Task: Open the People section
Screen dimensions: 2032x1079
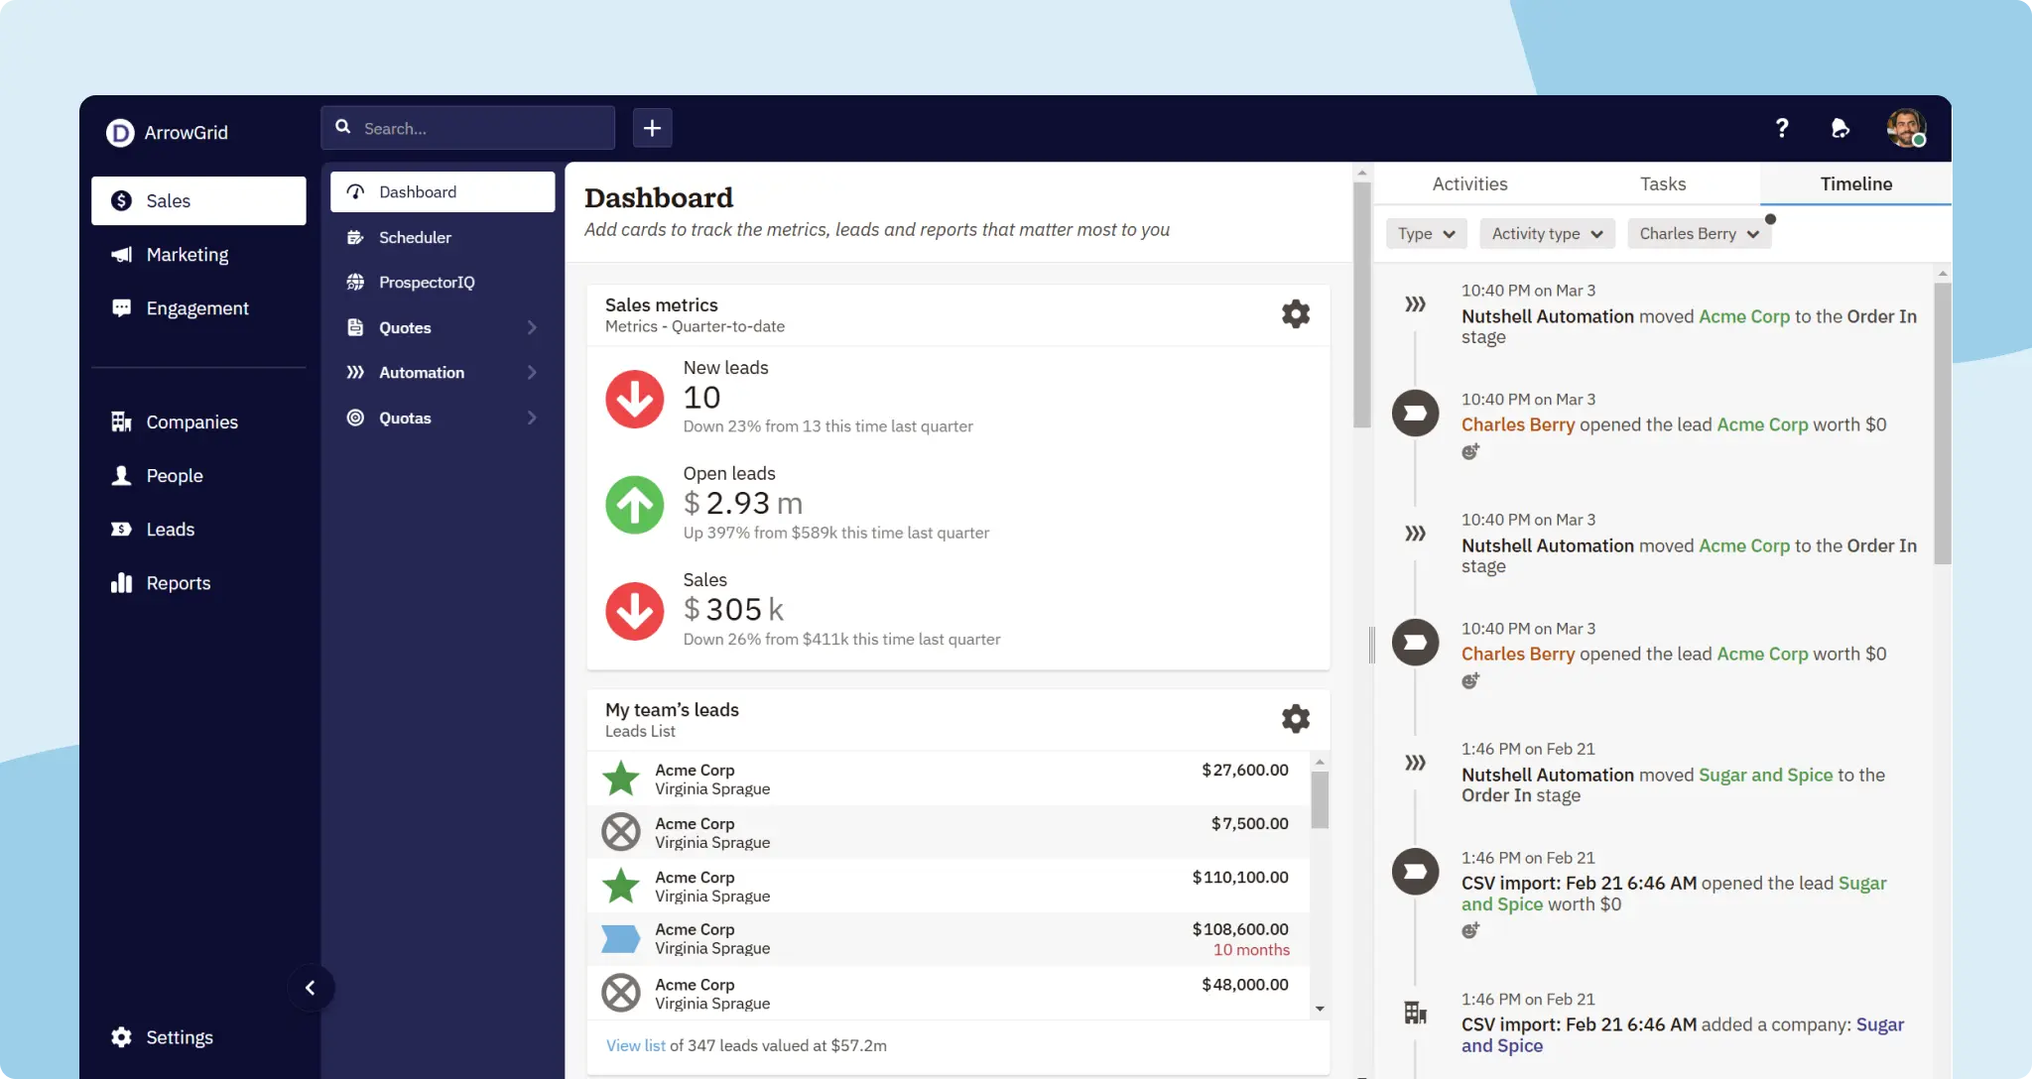Action: [176, 475]
